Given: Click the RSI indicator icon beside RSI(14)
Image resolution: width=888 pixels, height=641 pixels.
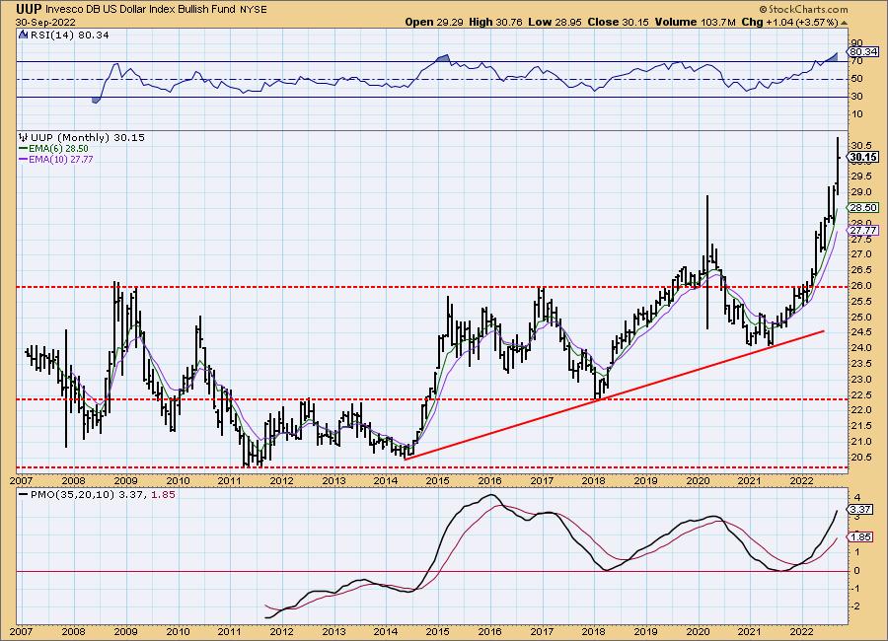Looking at the screenshot, I should pyautogui.click(x=23, y=35).
